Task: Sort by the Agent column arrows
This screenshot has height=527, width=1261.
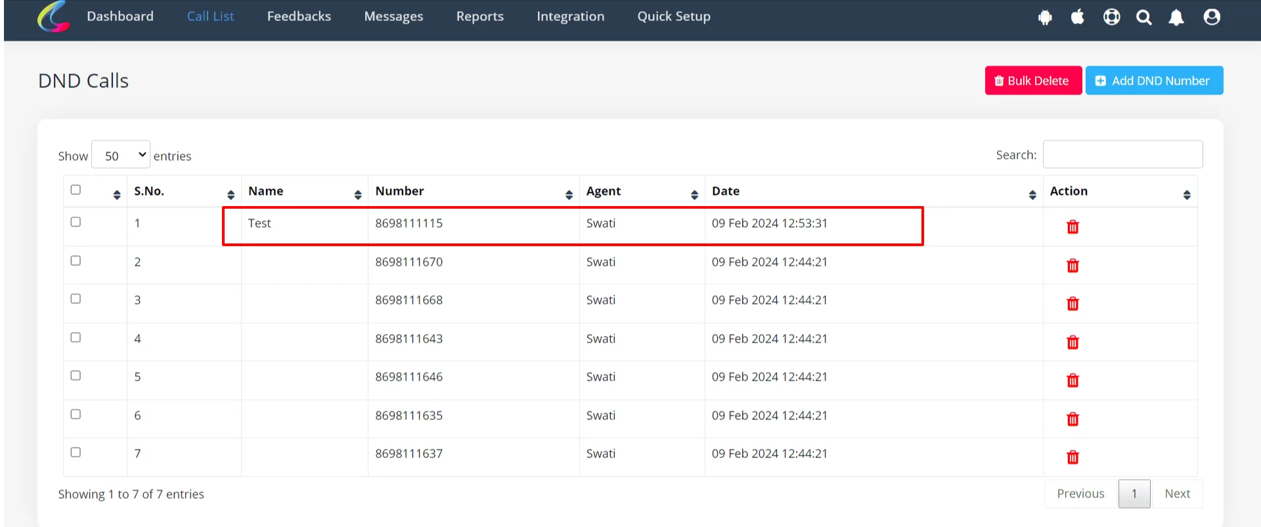Action: point(694,195)
